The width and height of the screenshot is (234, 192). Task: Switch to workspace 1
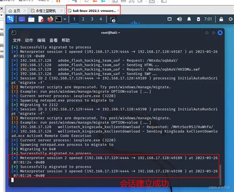pos(74,19)
